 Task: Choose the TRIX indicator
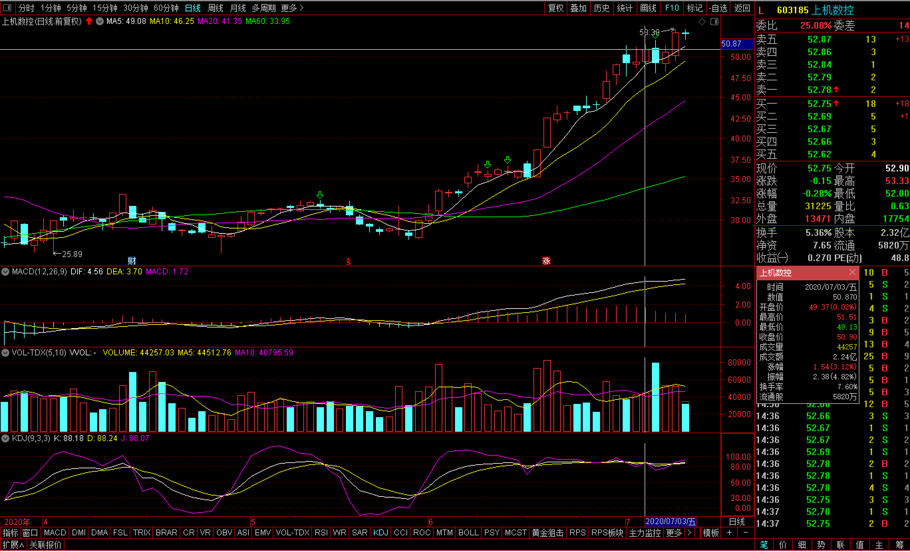[142, 533]
